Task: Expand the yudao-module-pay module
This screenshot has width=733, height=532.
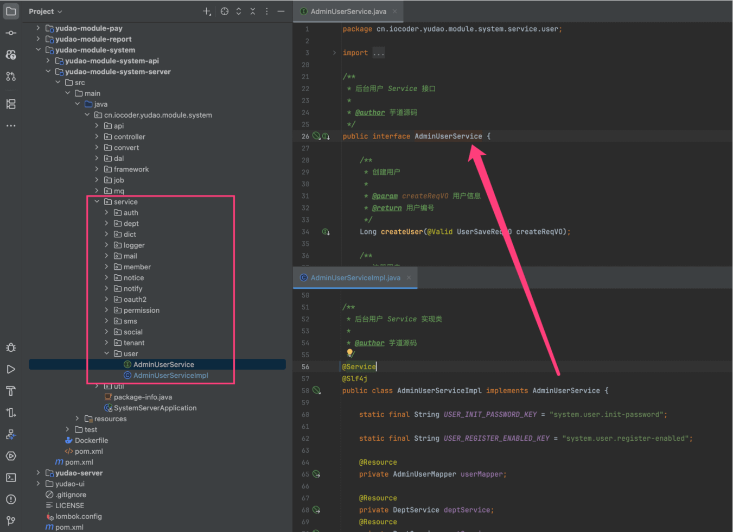Action: click(x=38, y=28)
